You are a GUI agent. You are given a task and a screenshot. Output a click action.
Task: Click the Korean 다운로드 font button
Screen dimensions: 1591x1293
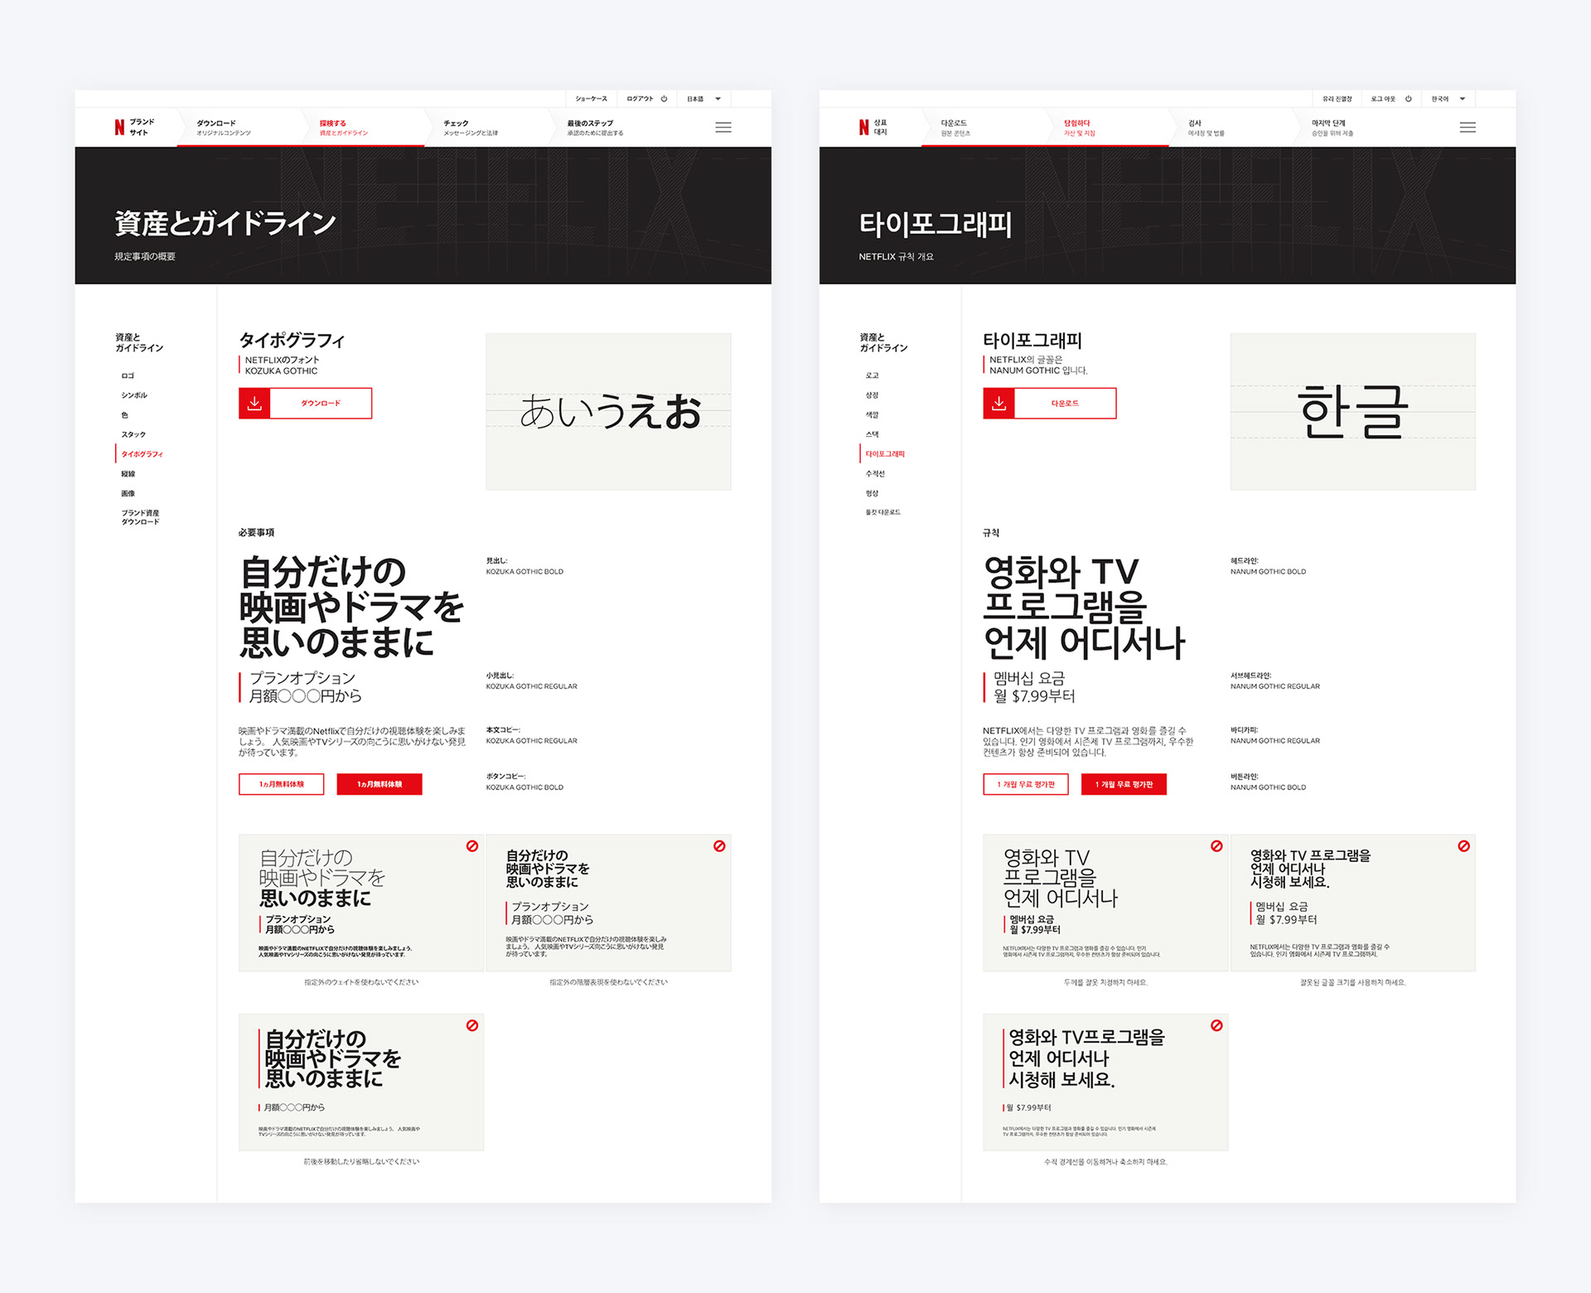tap(1049, 403)
